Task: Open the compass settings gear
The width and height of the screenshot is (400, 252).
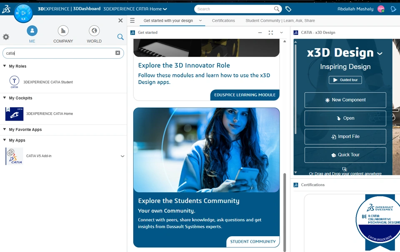Action: click(x=6, y=37)
